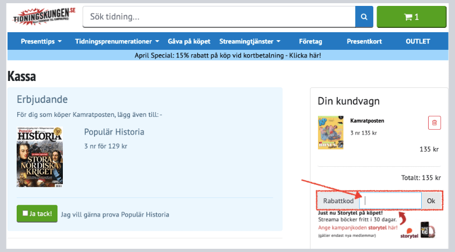Click the Populär Historia magazine cover
The height and width of the screenshot is (252, 455).
coord(40,157)
